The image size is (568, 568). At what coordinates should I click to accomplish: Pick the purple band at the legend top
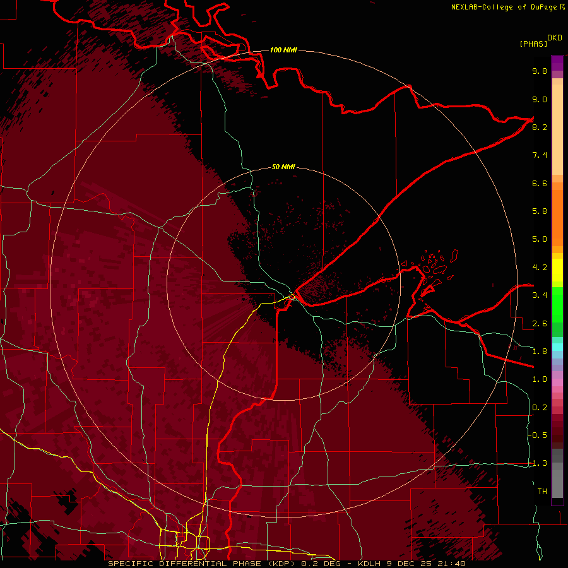point(557,63)
